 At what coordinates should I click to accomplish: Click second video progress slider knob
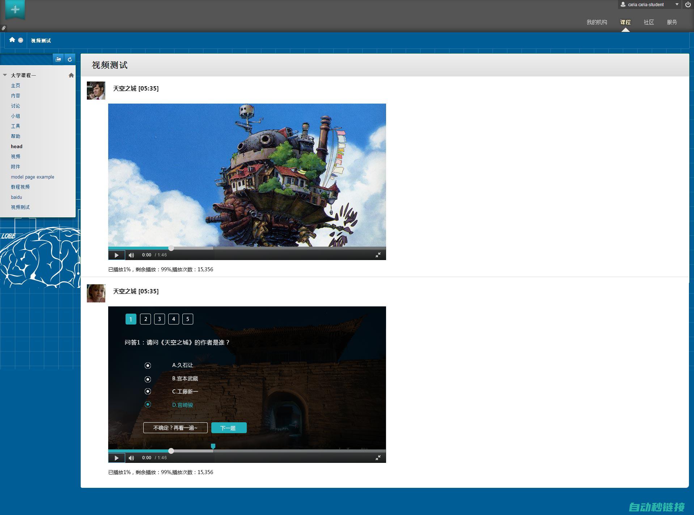(171, 451)
